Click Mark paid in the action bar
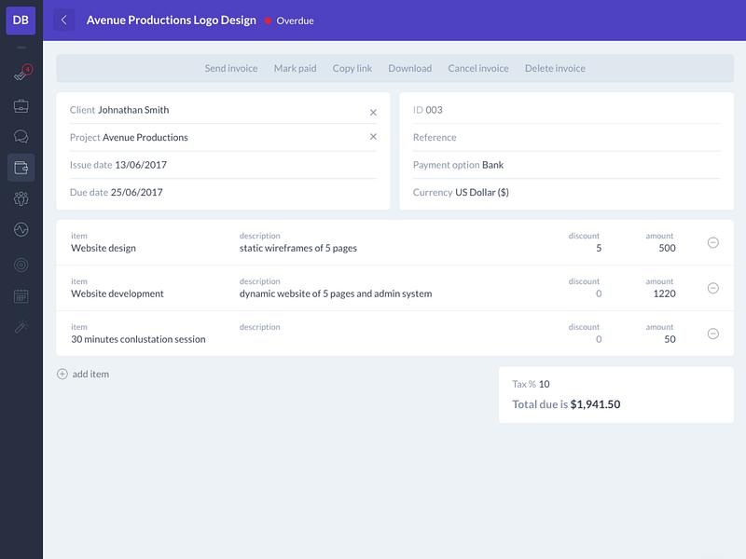746x559 pixels. click(295, 68)
